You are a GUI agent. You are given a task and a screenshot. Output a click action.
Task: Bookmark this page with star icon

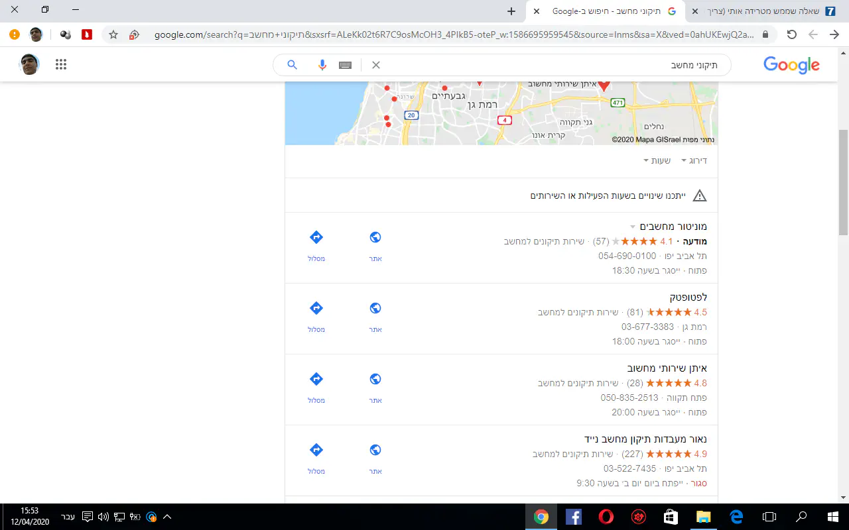click(x=113, y=34)
